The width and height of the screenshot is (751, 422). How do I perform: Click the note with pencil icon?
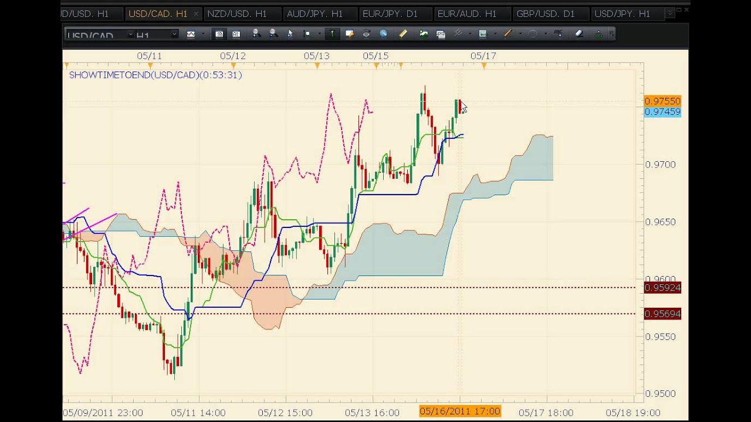point(350,34)
